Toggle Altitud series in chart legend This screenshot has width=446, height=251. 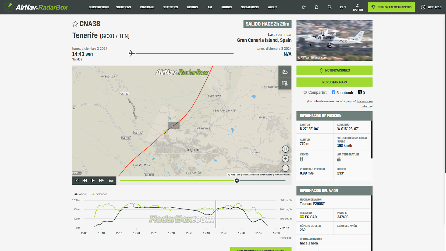tap(80, 194)
